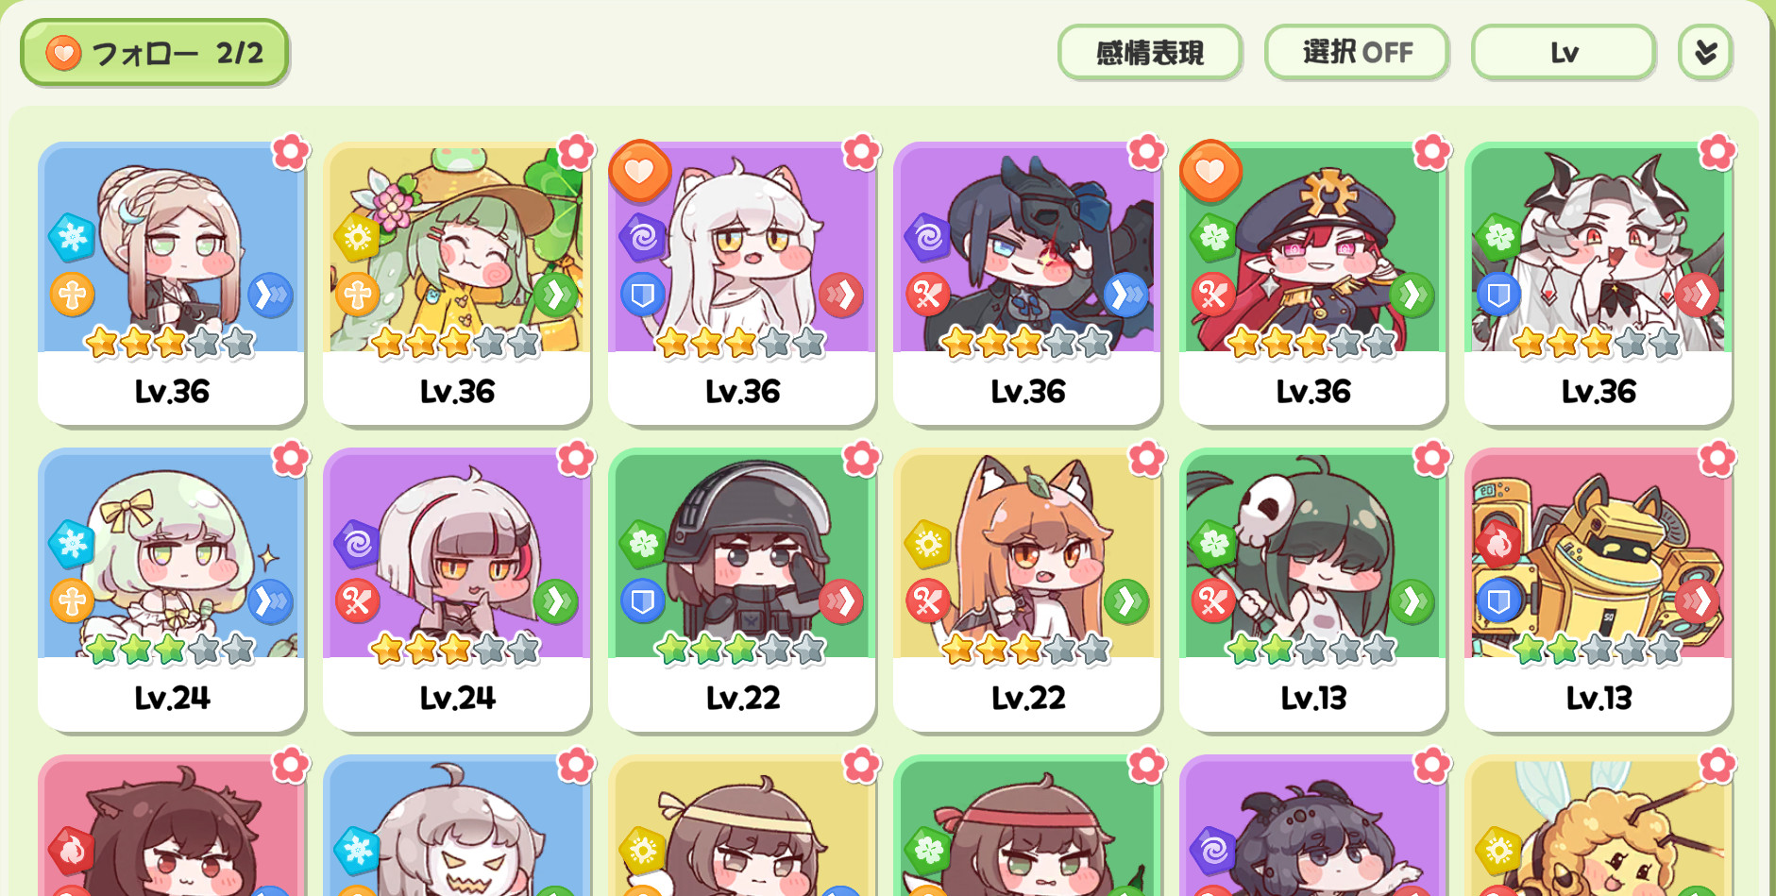Click the heart follow badge on white cat-eared character
The width and height of the screenshot is (1776, 896).
(x=639, y=171)
